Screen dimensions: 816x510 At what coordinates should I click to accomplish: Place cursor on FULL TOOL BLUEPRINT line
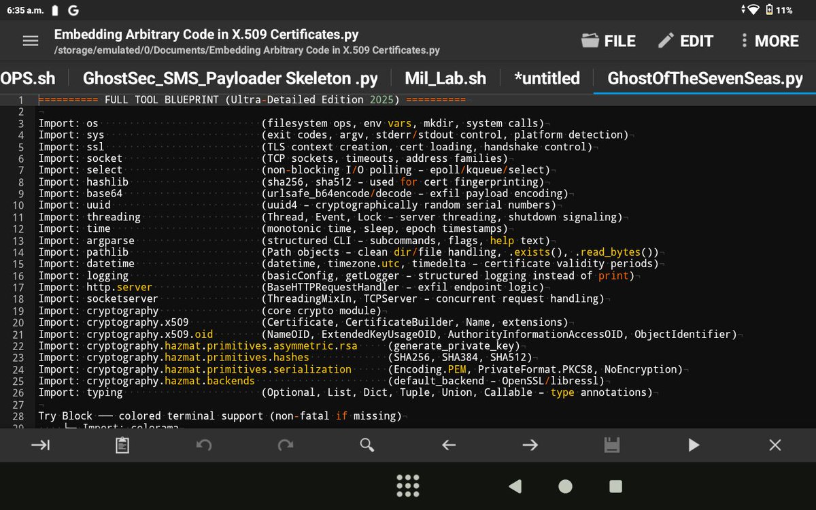click(x=252, y=100)
